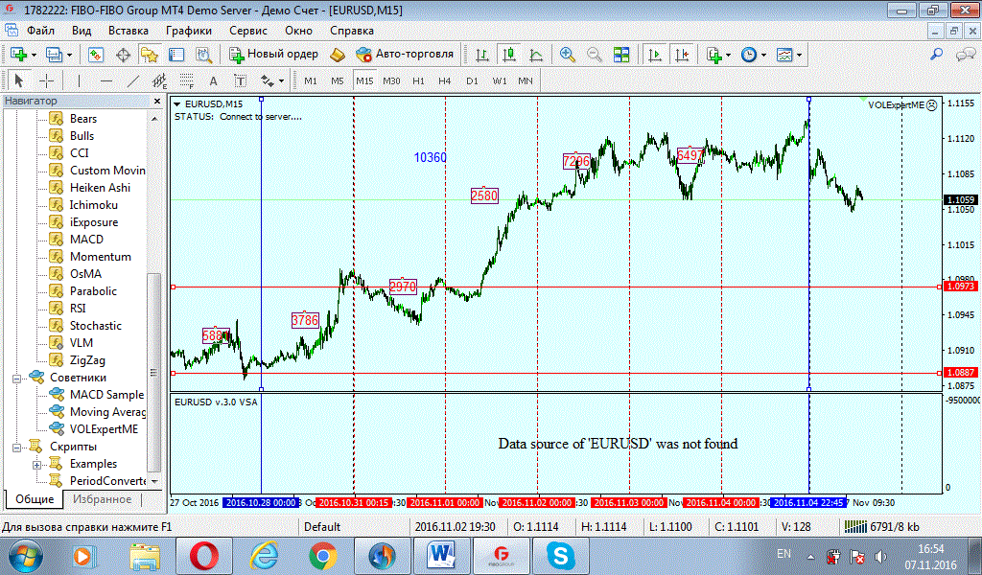
Task: Zoom out on the chart
Action: pyautogui.click(x=595, y=55)
